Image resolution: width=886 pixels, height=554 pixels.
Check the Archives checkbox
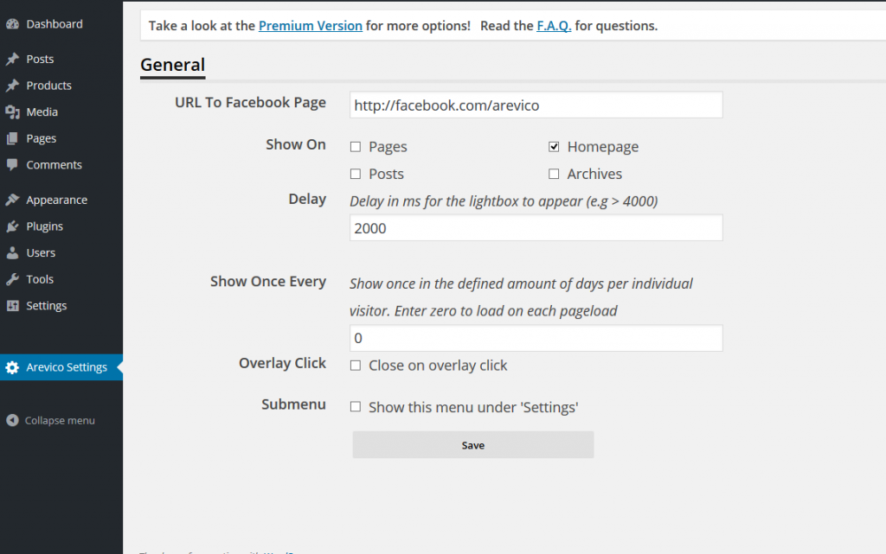point(554,174)
